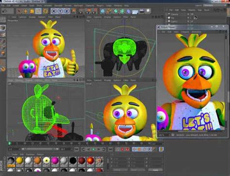Select the Light.1 object in Object Manager

click(174, 21)
